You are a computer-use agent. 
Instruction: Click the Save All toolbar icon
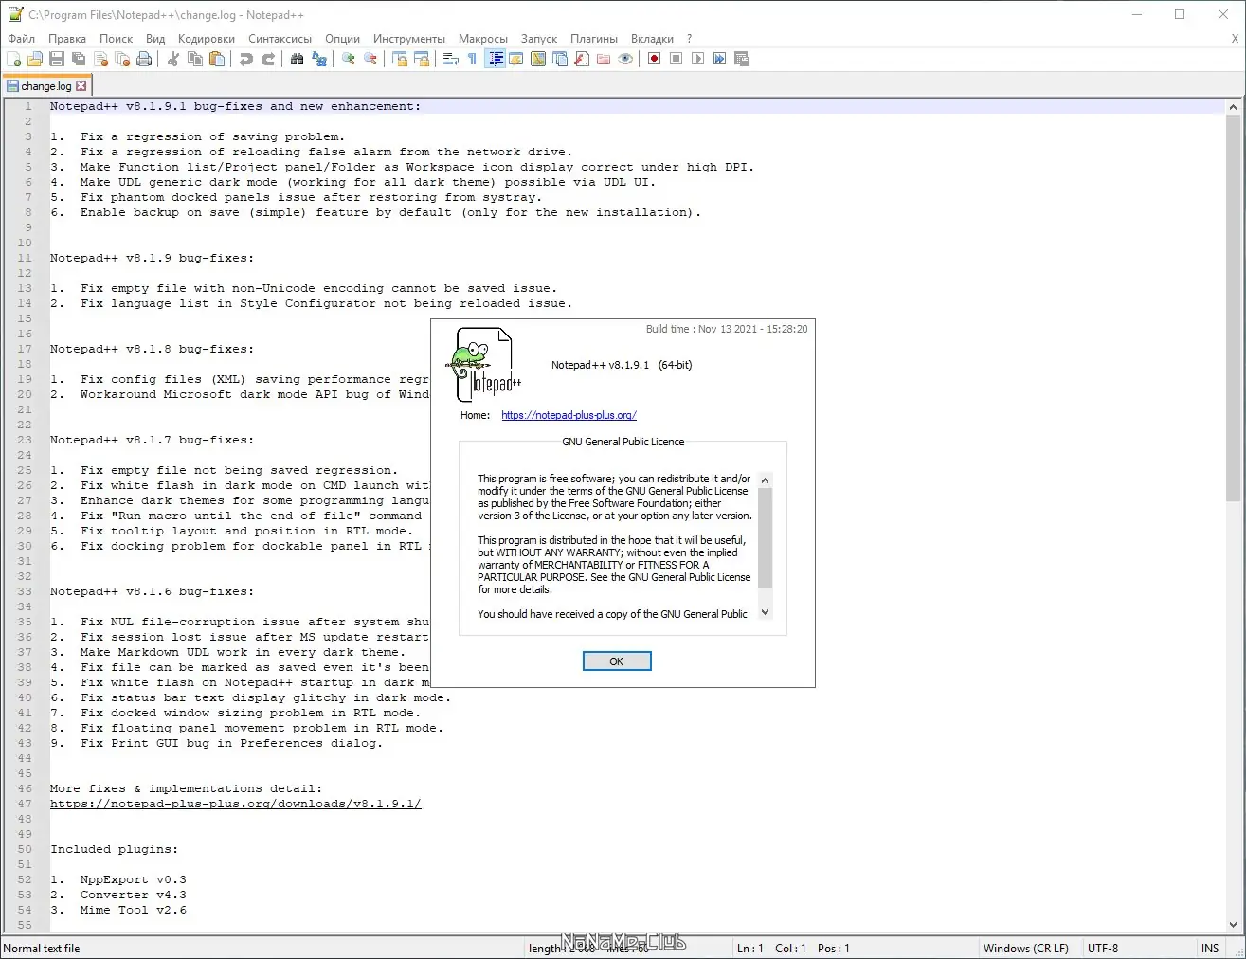[x=79, y=59]
